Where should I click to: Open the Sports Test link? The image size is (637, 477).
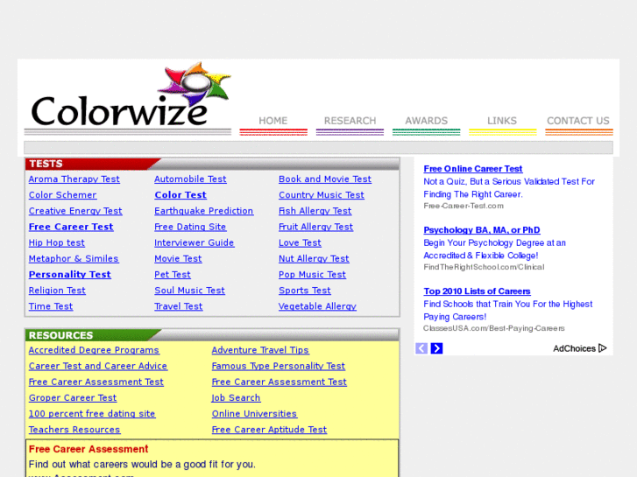(305, 291)
